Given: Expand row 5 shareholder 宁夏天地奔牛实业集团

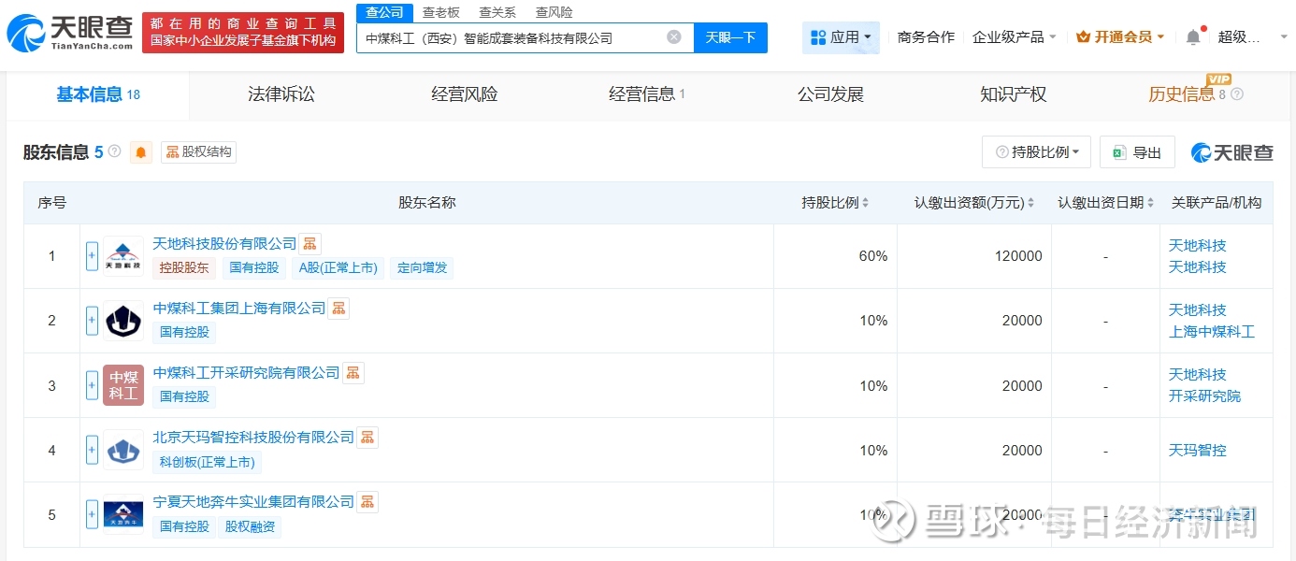Looking at the screenshot, I should click(92, 514).
